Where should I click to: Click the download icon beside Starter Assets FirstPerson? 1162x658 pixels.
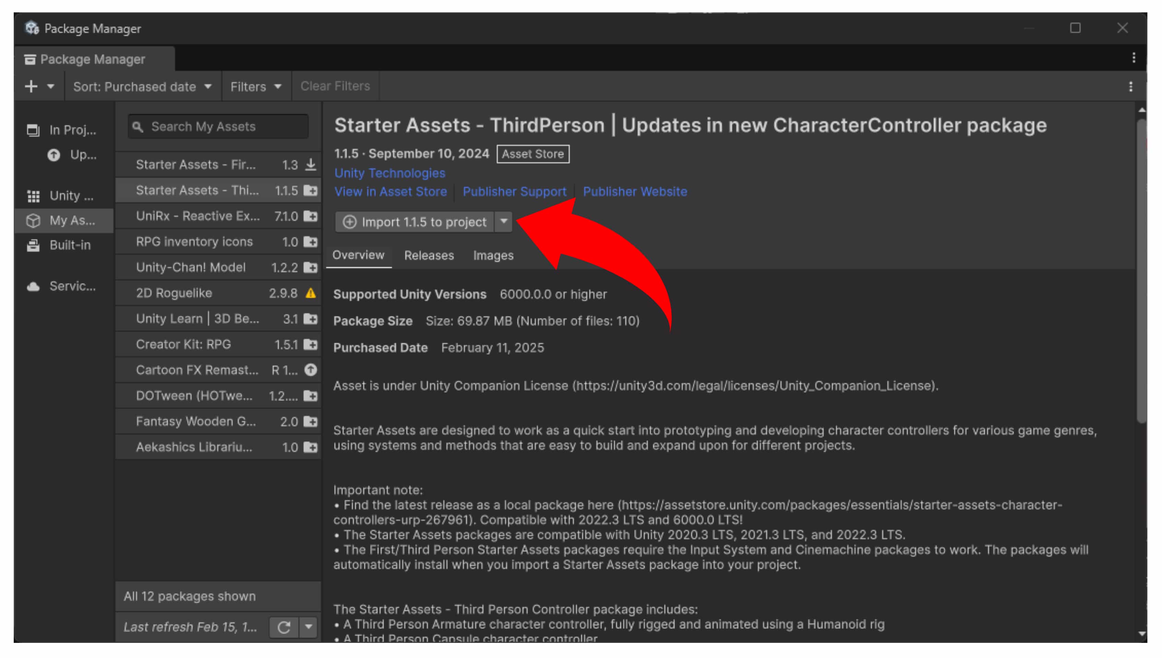310,164
